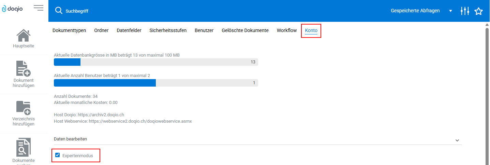Go to the Sicherheitsstufen tab

click(168, 30)
